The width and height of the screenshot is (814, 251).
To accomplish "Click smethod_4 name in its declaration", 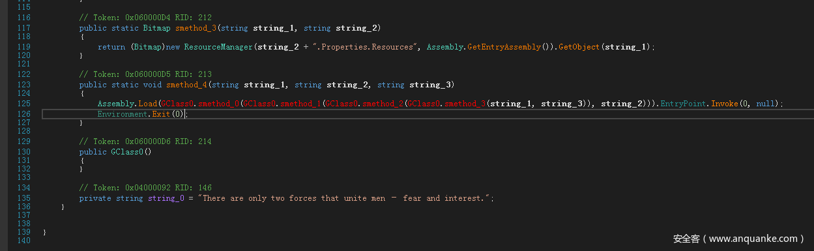I will coord(184,85).
